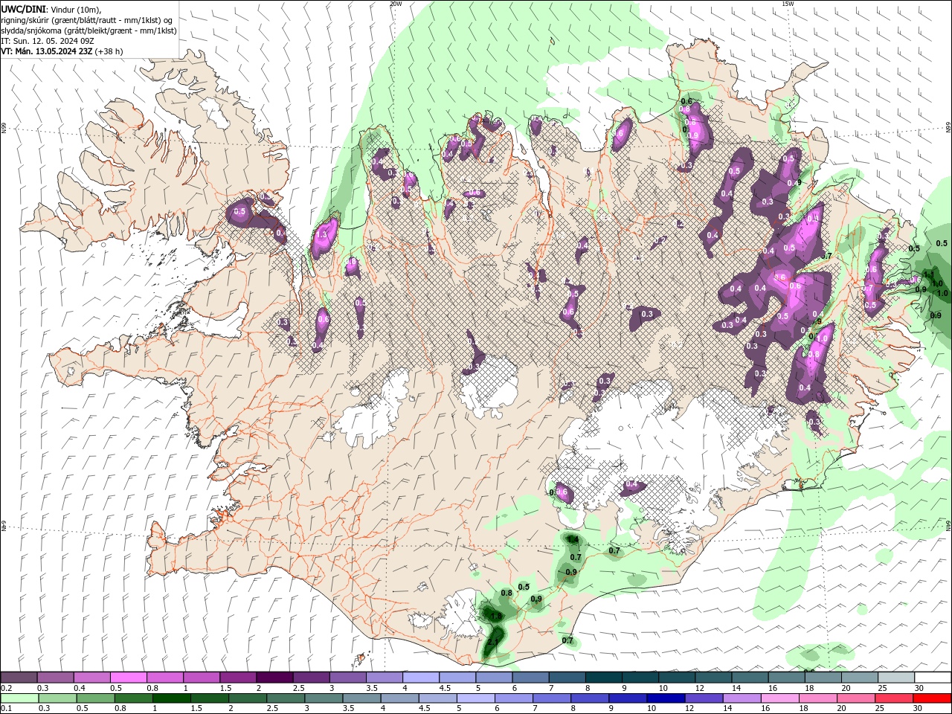Click the '64N' latitude label on the right edge

(948, 524)
